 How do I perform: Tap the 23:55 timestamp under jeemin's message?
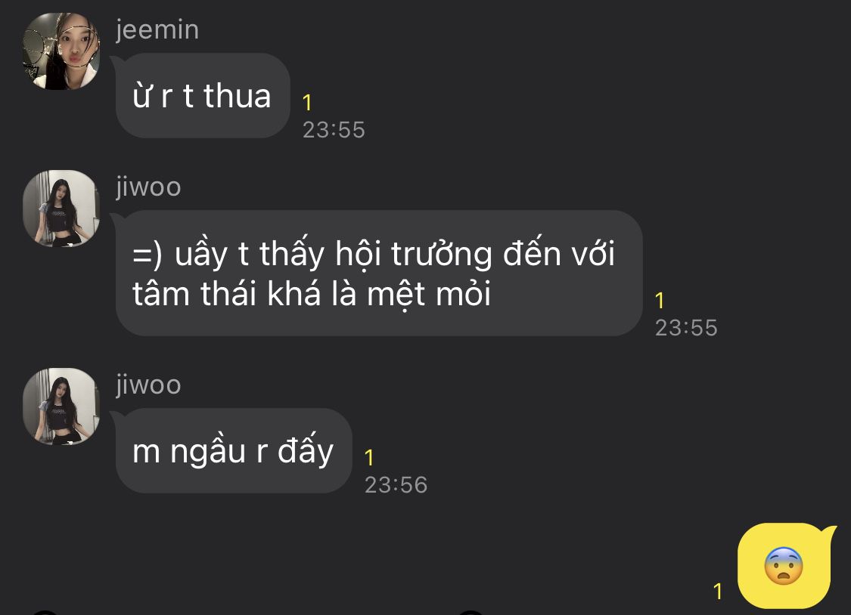pos(334,130)
